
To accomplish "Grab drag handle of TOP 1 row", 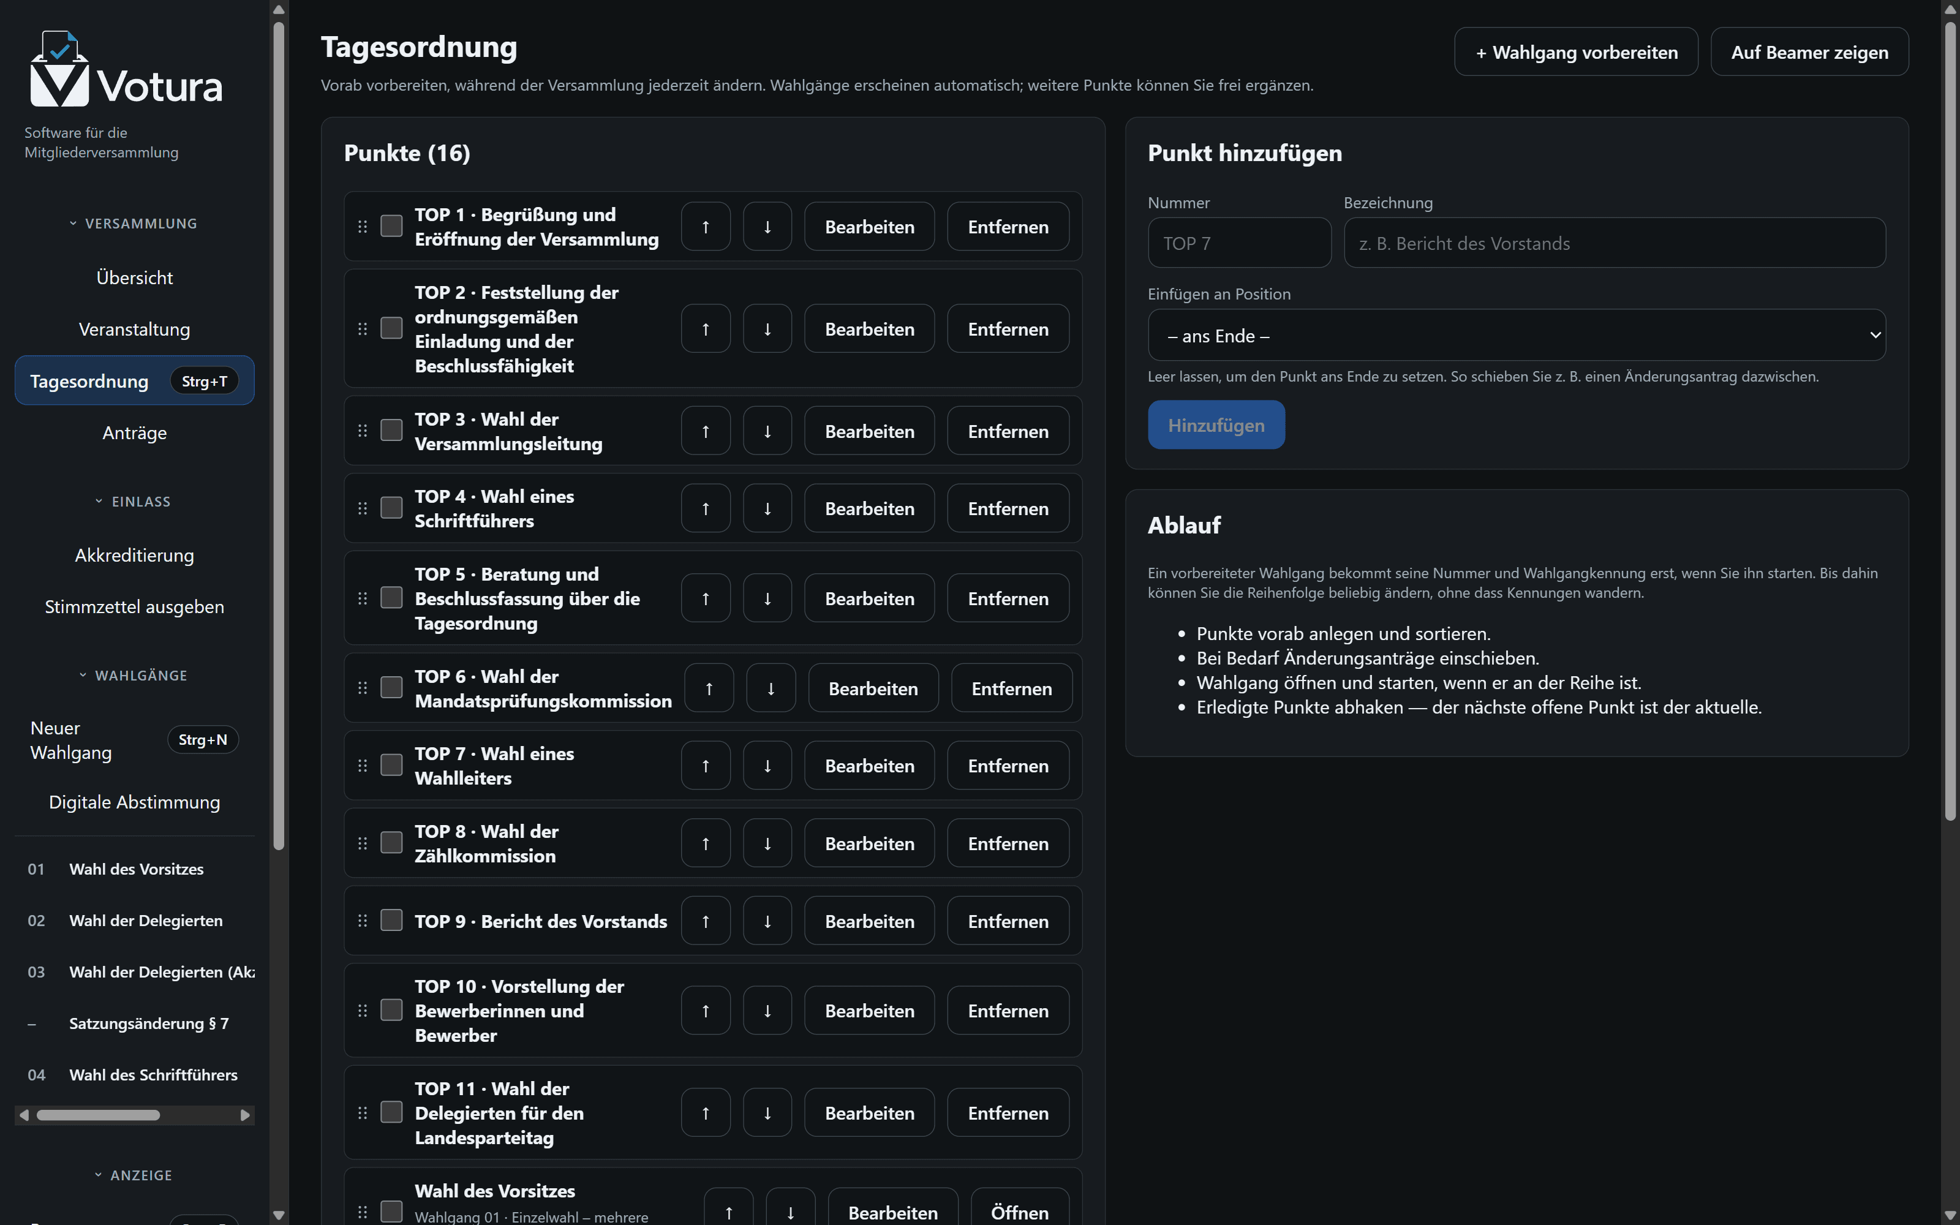I will click(363, 227).
